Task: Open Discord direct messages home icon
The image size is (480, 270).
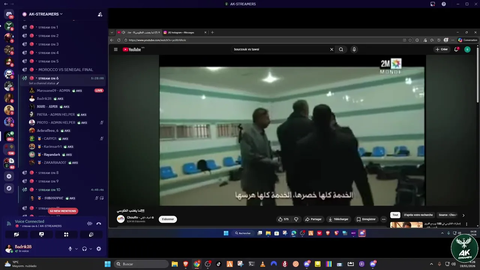Action: [x=9, y=14]
